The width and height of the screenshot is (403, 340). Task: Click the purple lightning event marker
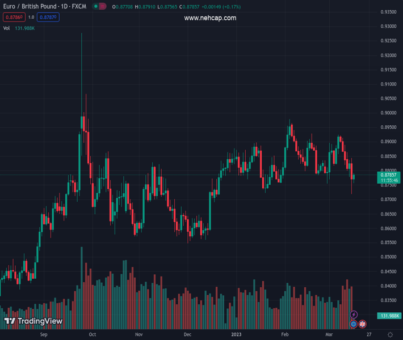(x=354, y=314)
